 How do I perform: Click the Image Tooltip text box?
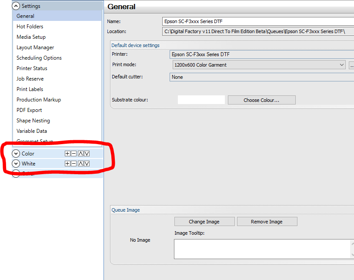[262, 249]
